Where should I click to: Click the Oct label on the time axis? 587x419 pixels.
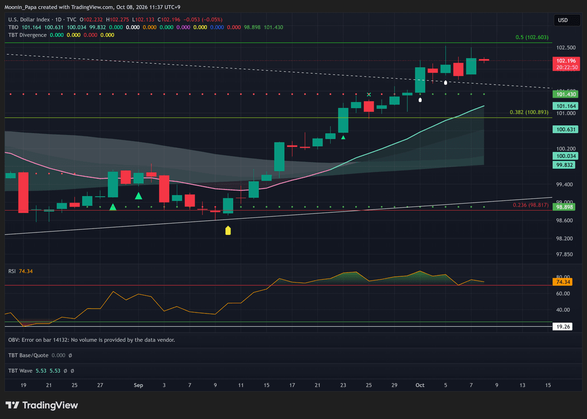419,385
